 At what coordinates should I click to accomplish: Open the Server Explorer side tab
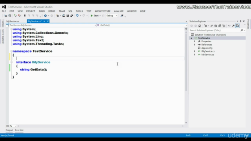[3, 36]
